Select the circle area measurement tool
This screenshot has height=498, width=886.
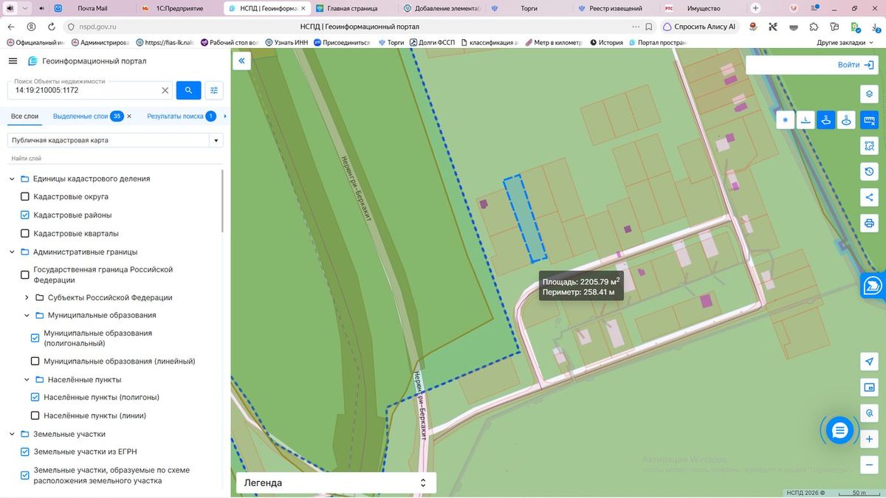point(847,120)
